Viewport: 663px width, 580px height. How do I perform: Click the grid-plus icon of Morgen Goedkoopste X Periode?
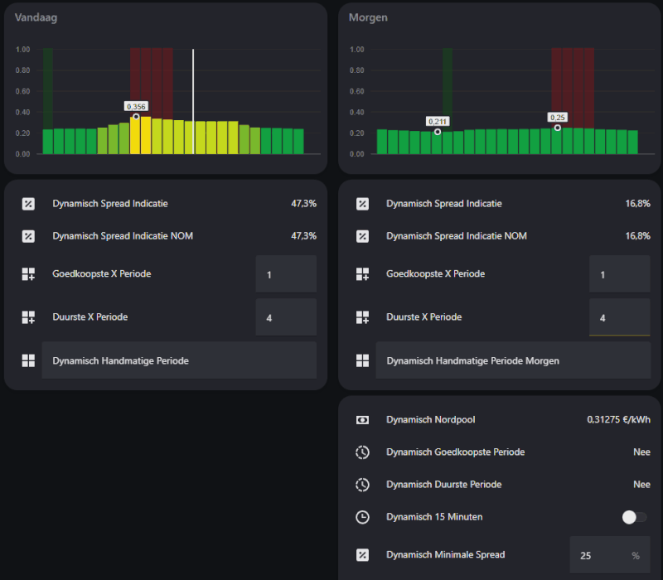[x=362, y=274]
